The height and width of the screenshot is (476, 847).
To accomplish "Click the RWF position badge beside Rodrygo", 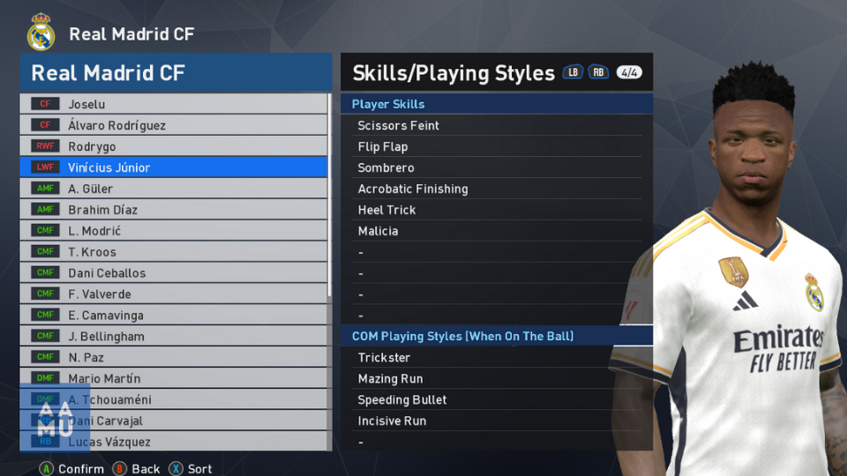I will [x=45, y=145].
